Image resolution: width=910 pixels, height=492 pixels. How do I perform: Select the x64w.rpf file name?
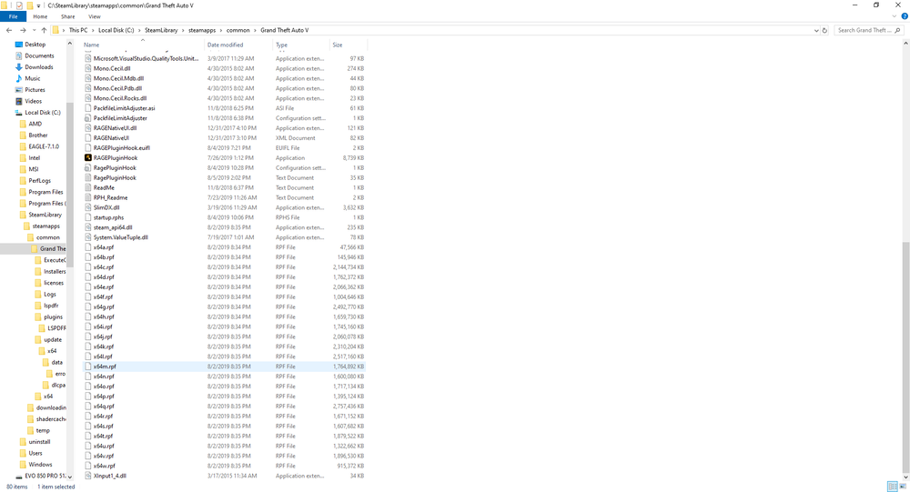point(104,466)
